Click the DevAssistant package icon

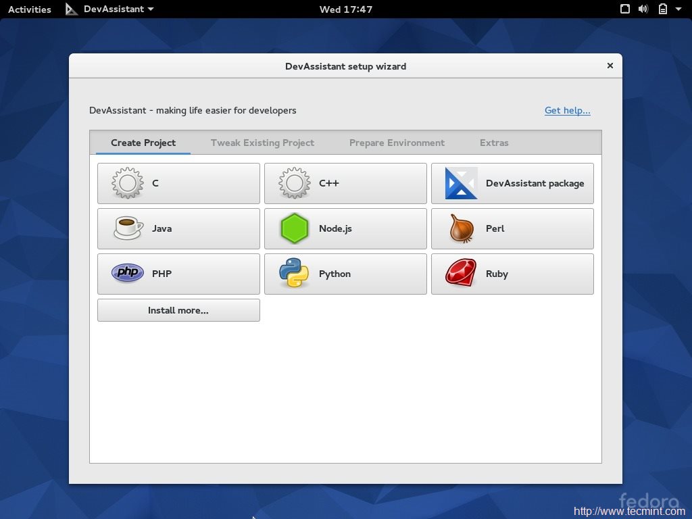(x=461, y=182)
